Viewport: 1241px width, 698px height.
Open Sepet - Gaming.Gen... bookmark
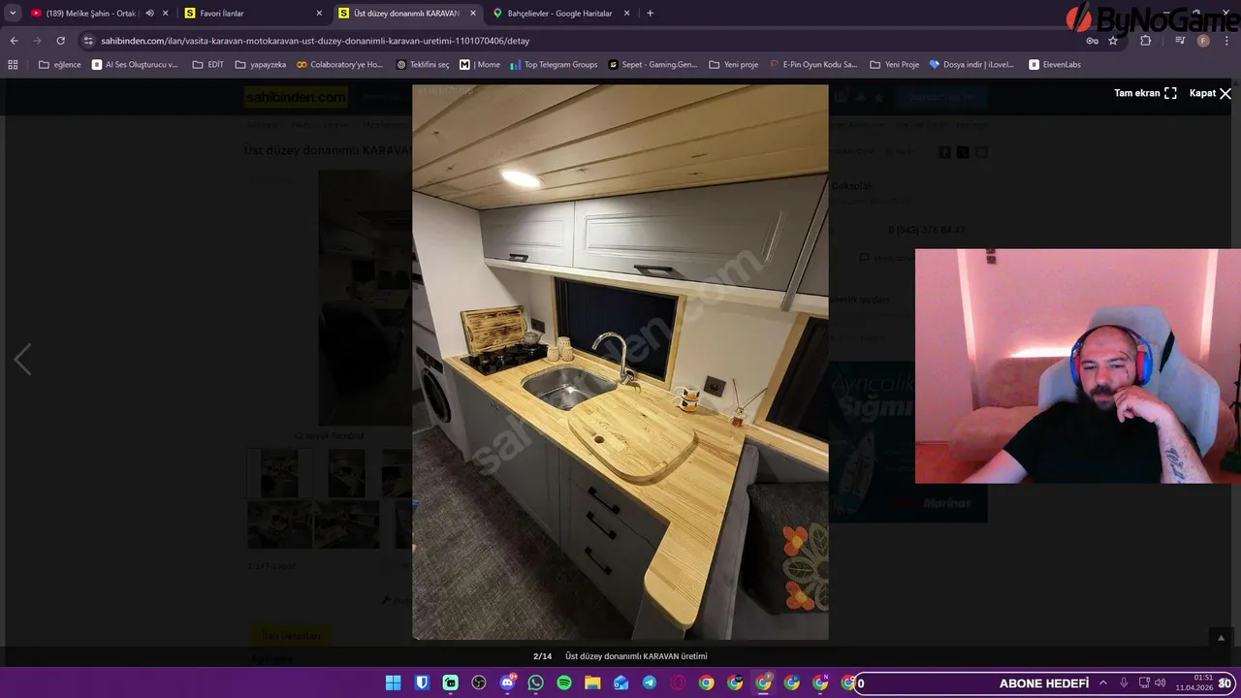652,65
